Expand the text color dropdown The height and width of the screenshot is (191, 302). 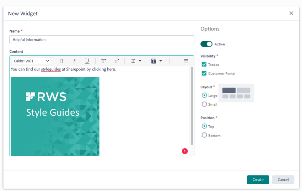[136, 61]
